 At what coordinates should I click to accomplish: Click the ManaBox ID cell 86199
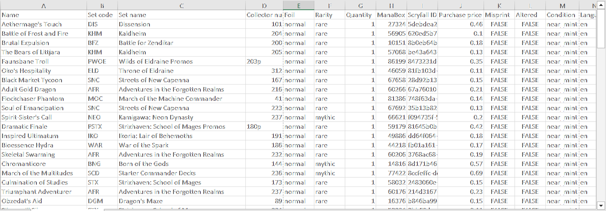tap(391, 61)
